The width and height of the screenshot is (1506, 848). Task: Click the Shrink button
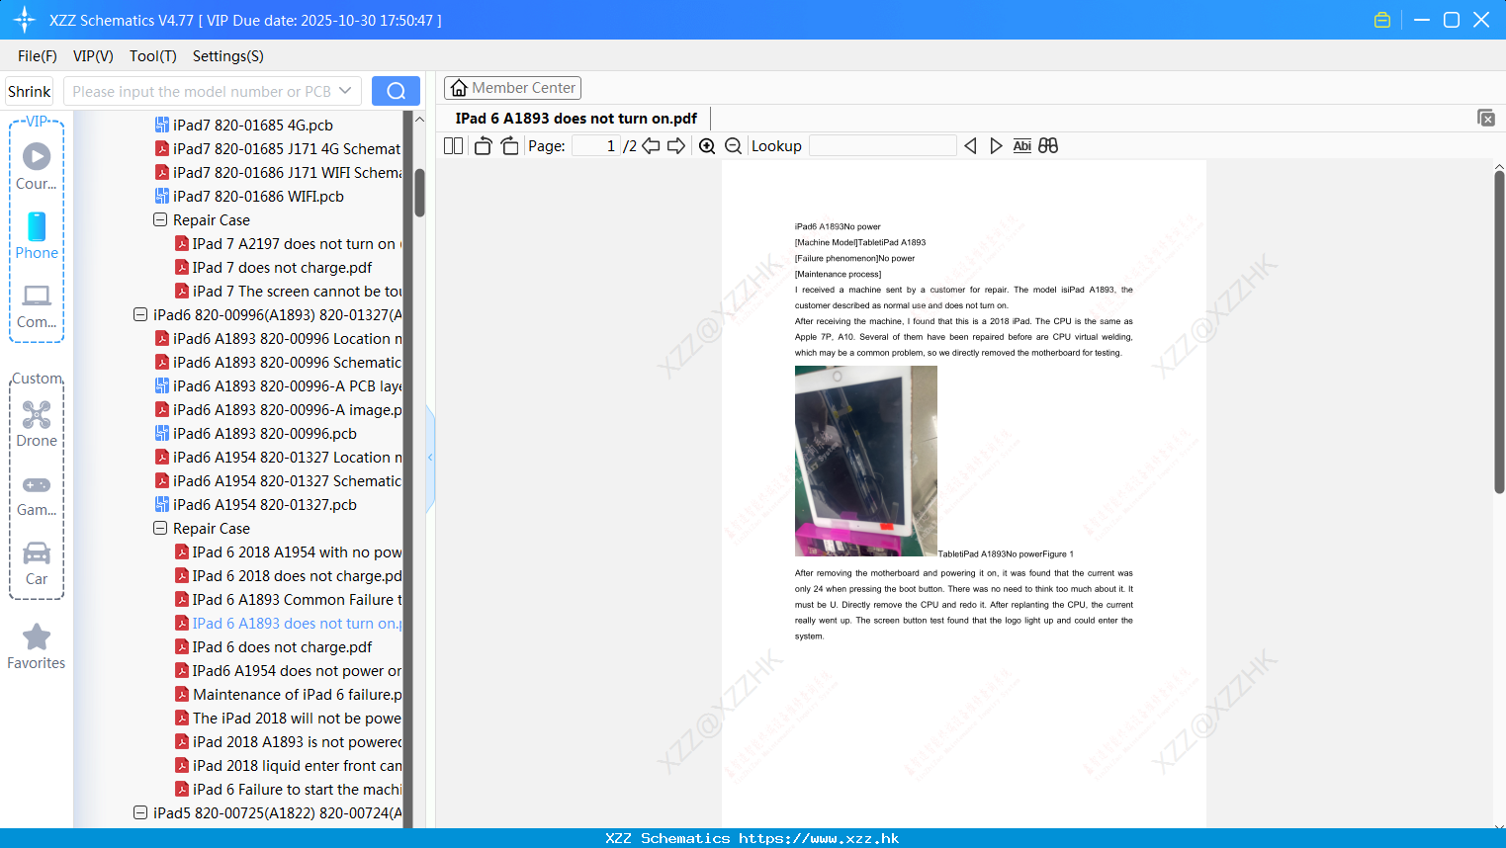(29, 91)
